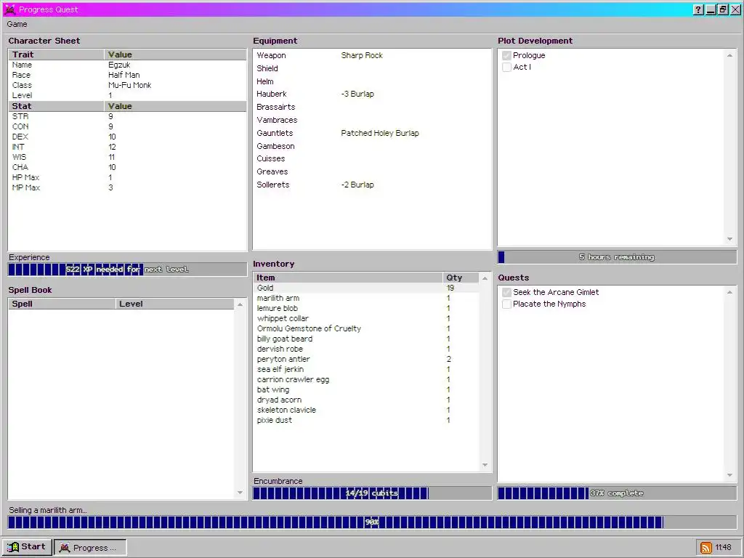Click the Stat column header
The height and width of the screenshot is (558, 744).
tap(57, 106)
